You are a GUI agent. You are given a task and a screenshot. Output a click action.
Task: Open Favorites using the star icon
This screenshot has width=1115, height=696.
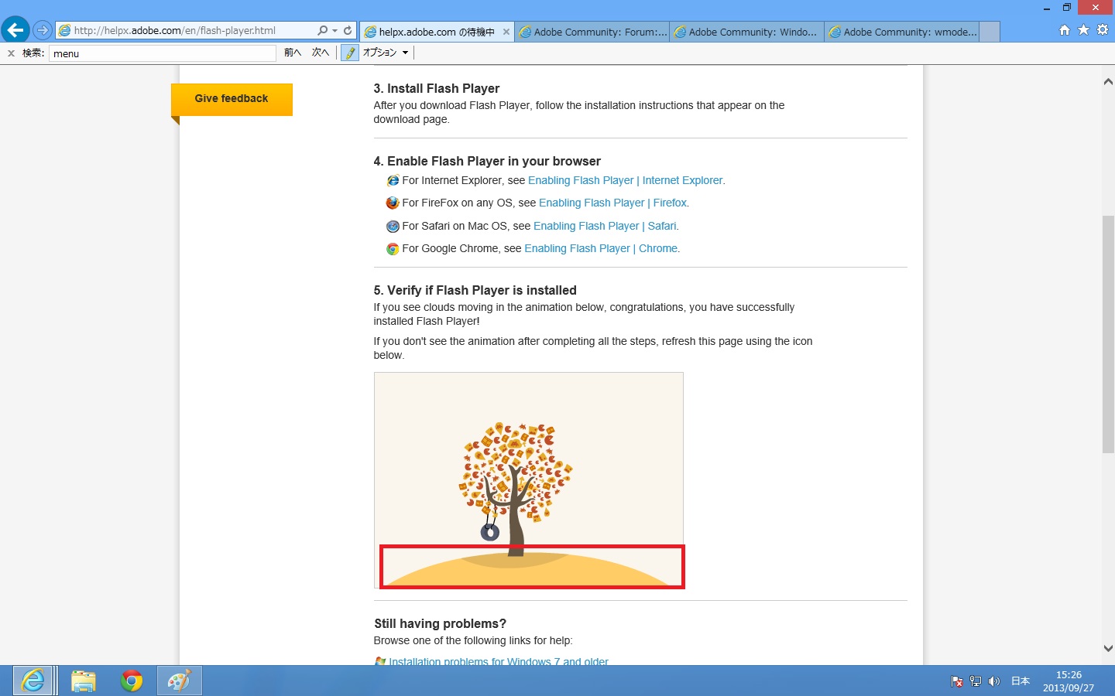1082,29
